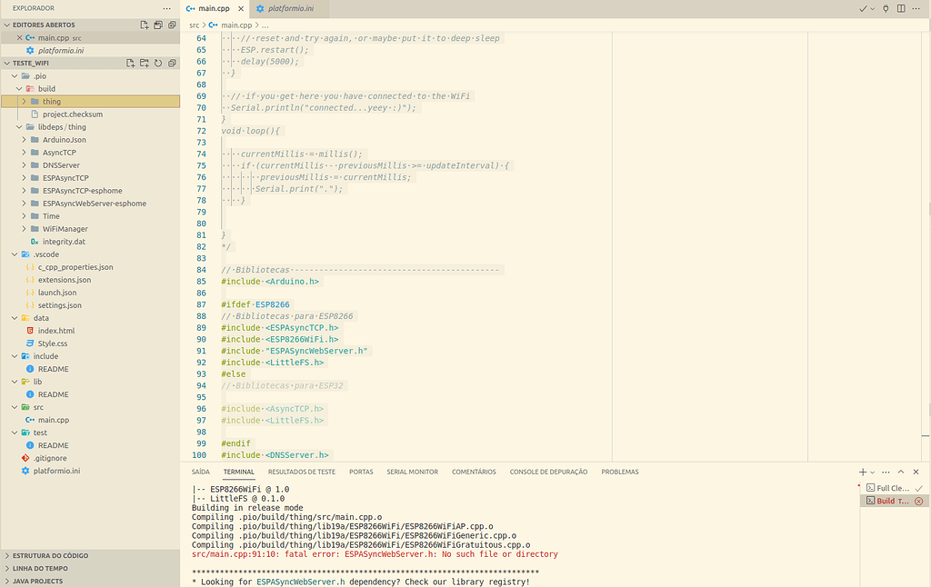
Task: Open launch.json file
Action: point(90,293)
